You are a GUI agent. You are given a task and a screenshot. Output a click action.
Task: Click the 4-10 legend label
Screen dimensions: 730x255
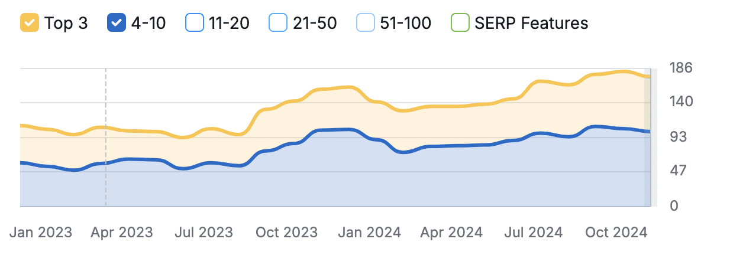pos(148,24)
